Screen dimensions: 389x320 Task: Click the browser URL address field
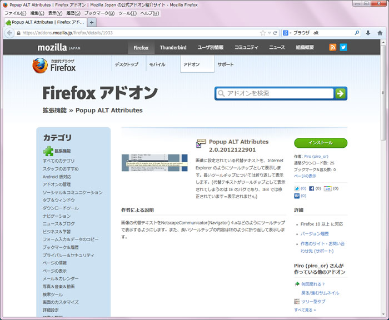click(x=140, y=33)
